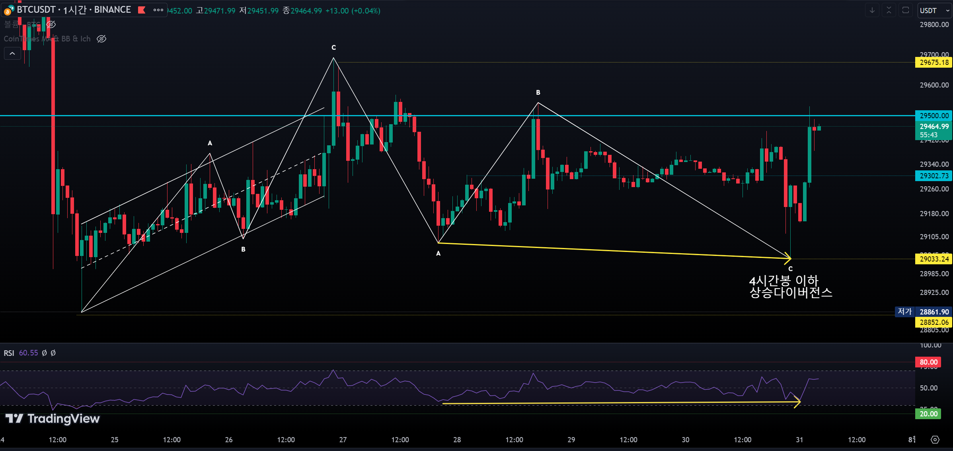953x451 pixels.
Task: Click the collapse pane chevrons icon
Action: 889,10
